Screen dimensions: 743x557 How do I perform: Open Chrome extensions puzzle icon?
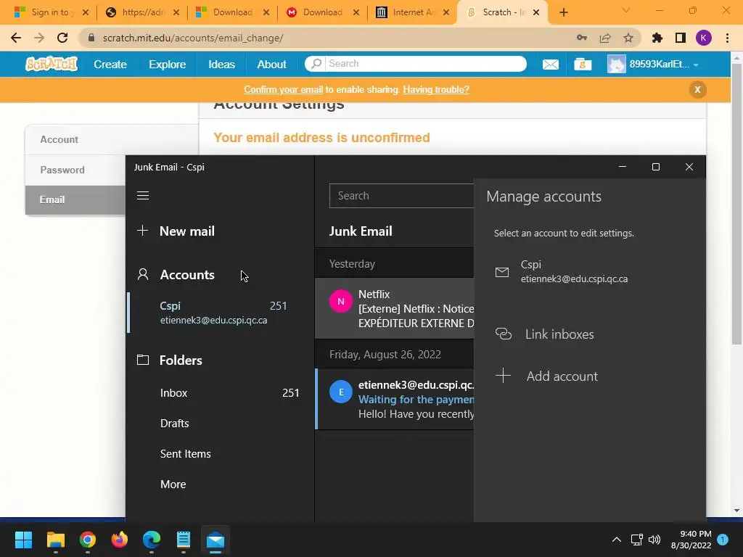point(657,38)
